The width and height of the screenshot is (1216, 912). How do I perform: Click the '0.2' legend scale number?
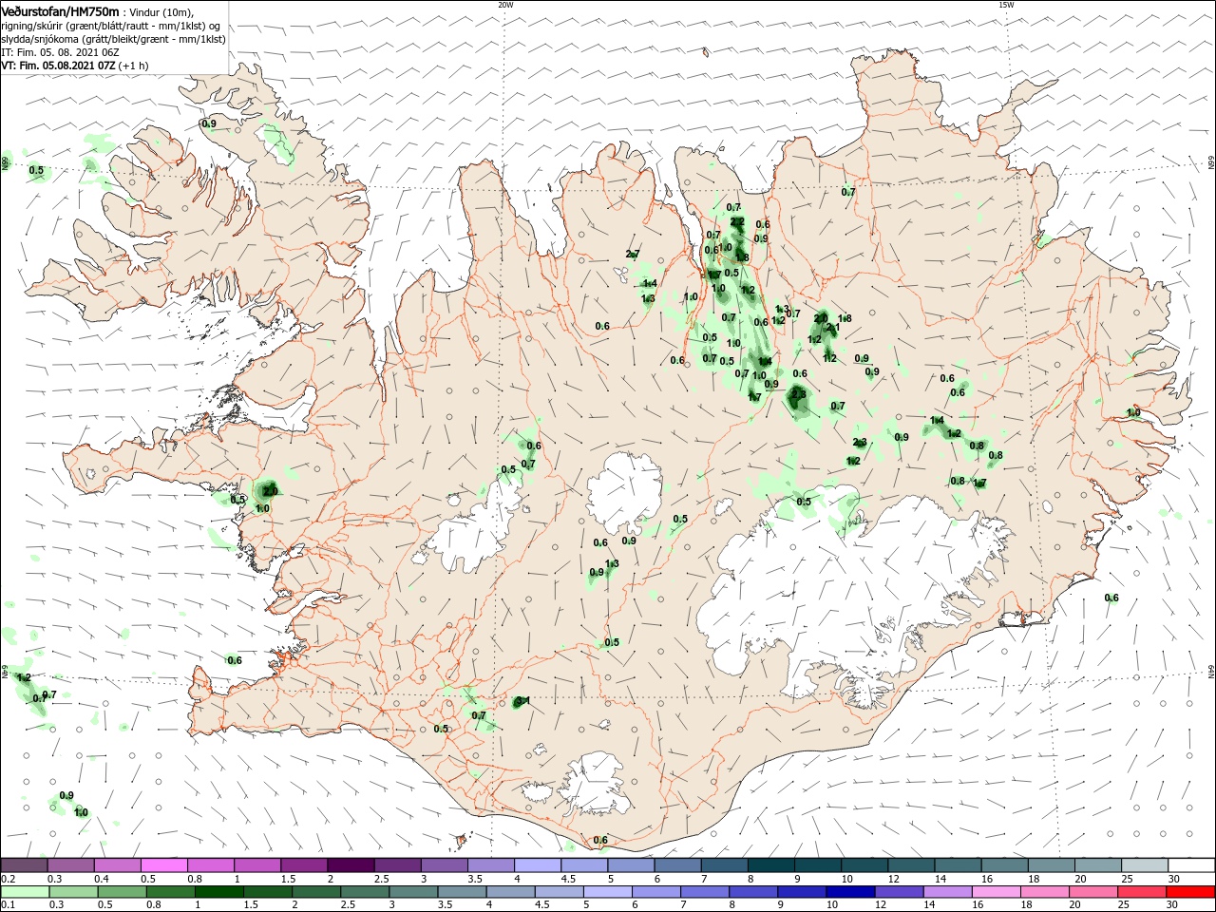(8, 879)
